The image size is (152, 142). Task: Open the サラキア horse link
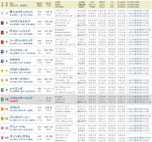(x=15, y=60)
